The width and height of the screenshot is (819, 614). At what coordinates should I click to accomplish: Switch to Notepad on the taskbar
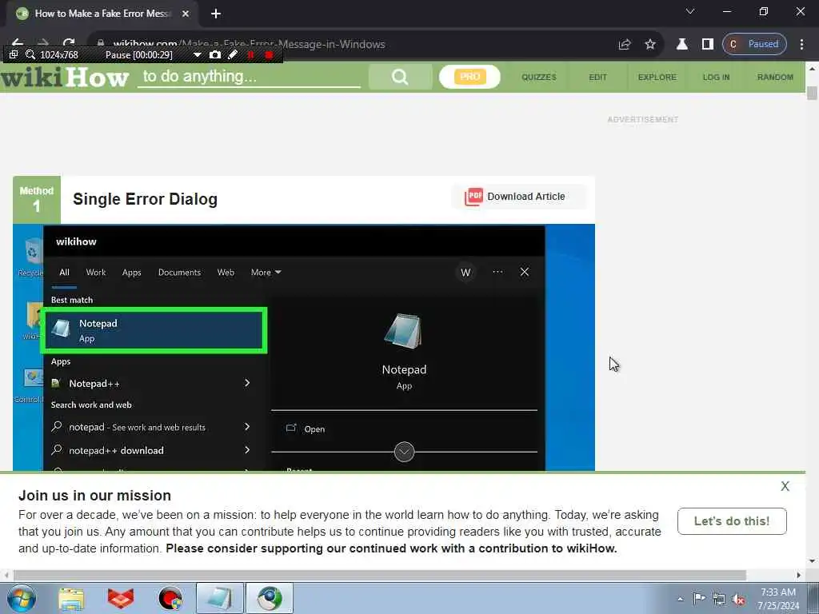[220, 598]
